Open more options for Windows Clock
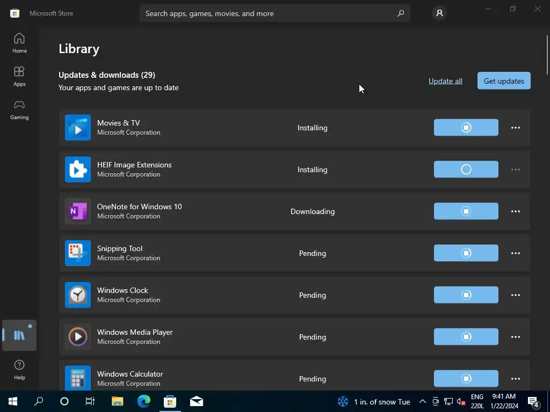 (515, 295)
